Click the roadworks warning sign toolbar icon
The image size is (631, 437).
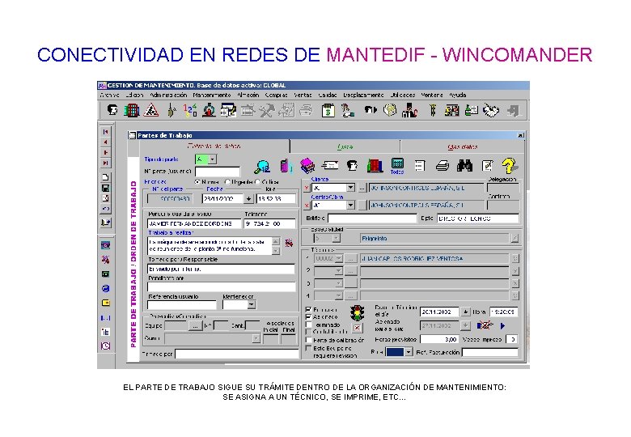pos(151,110)
